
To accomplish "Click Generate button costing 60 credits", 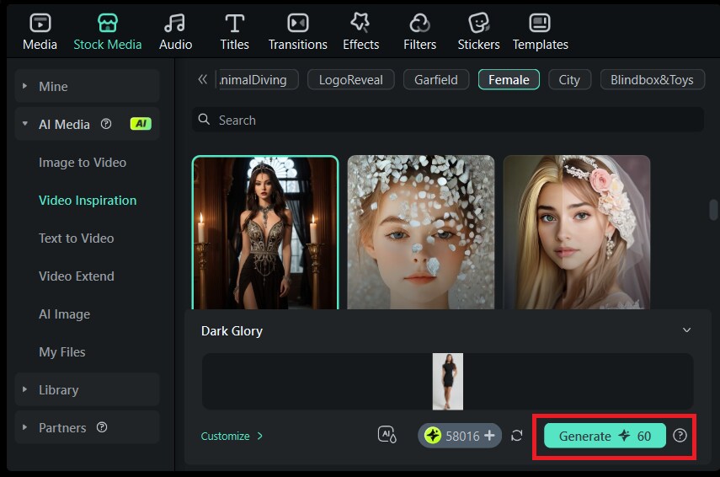I will pyautogui.click(x=605, y=436).
